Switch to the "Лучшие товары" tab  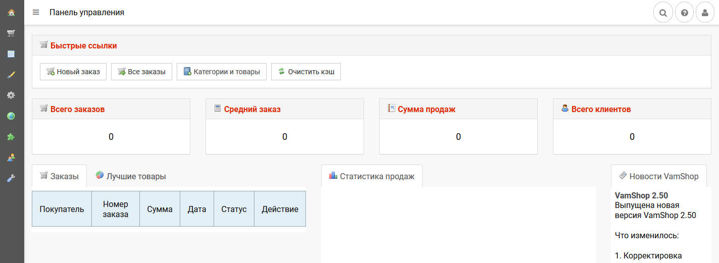pyautogui.click(x=131, y=176)
